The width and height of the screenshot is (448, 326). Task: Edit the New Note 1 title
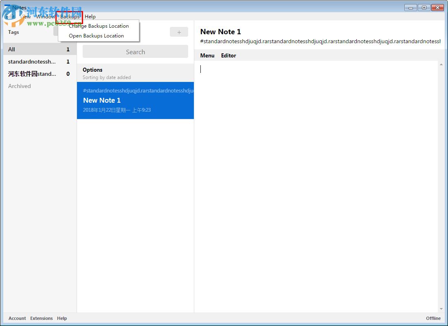click(x=221, y=32)
